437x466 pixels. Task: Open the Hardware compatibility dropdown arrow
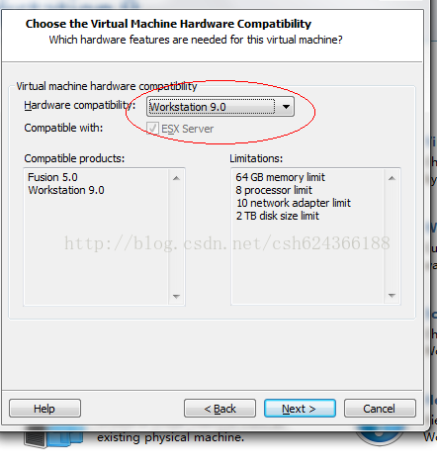coord(286,107)
